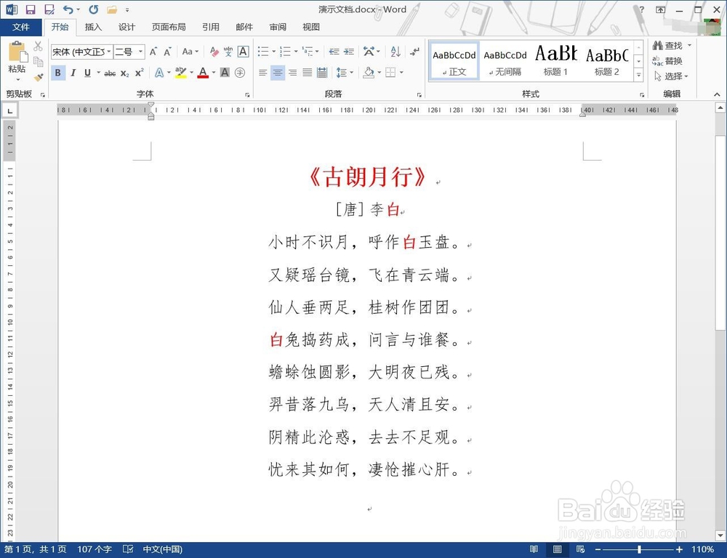The width and height of the screenshot is (727, 558).
Task: Show paragraph marks with Show/Hide icon
Action: 414,52
